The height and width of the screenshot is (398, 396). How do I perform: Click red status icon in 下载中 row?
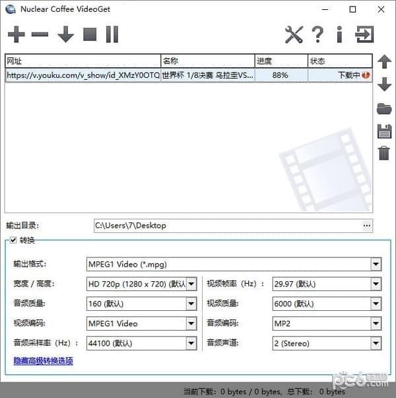[366, 75]
